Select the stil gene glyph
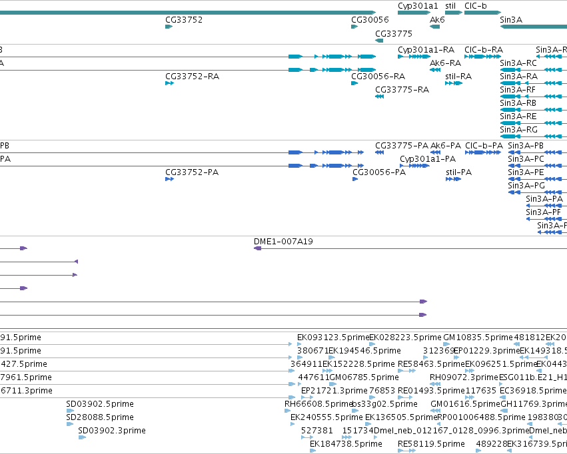This screenshot has width=567, height=454. (454, 13)
